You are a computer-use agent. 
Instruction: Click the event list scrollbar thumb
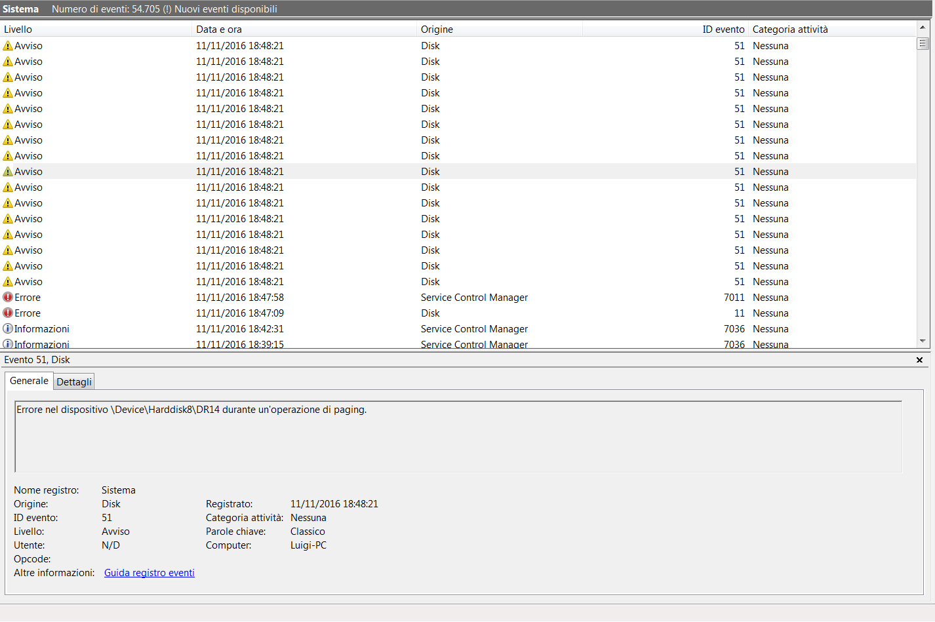tap(923, 44)
